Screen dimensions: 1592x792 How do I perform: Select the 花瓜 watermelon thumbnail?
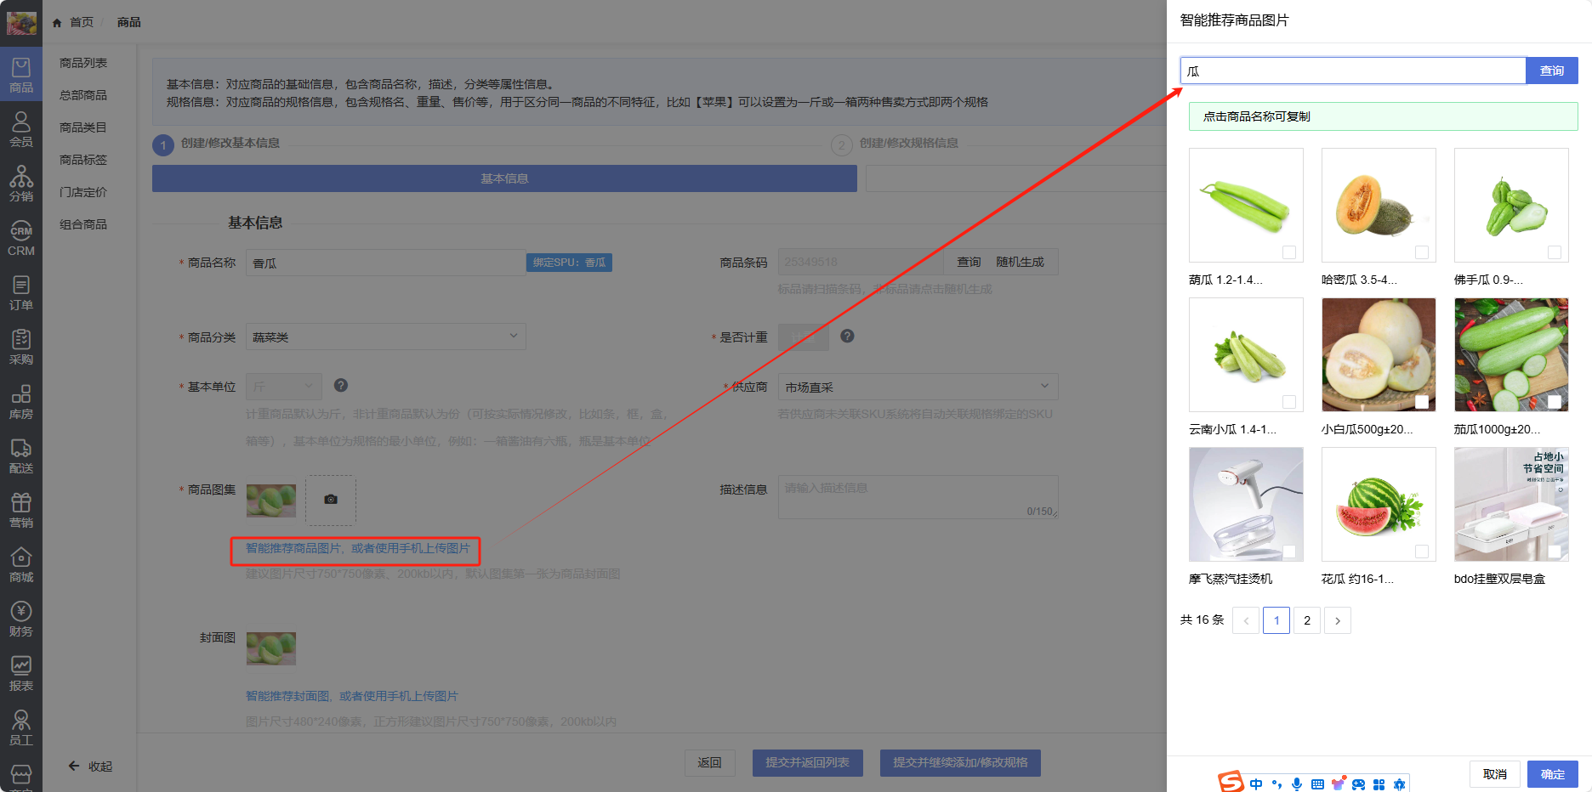tap(1379, 505)
